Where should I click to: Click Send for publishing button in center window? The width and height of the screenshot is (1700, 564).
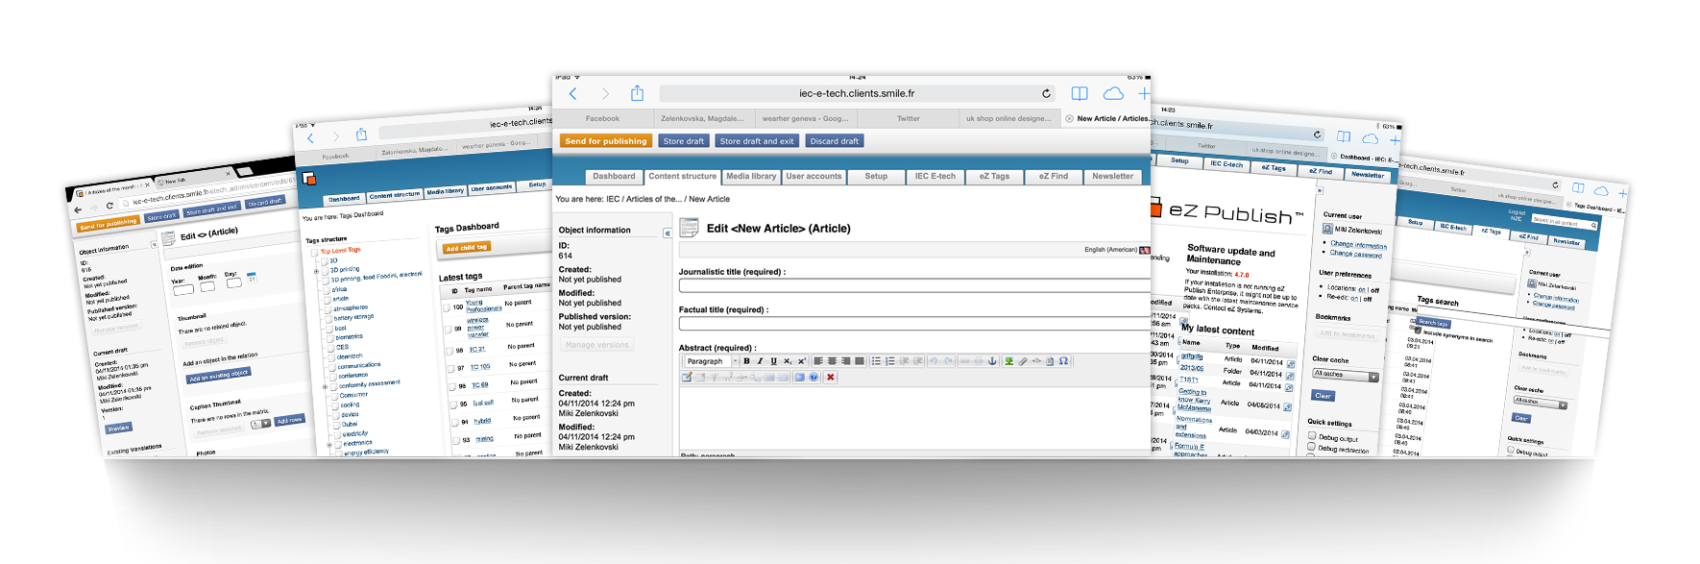606,141
